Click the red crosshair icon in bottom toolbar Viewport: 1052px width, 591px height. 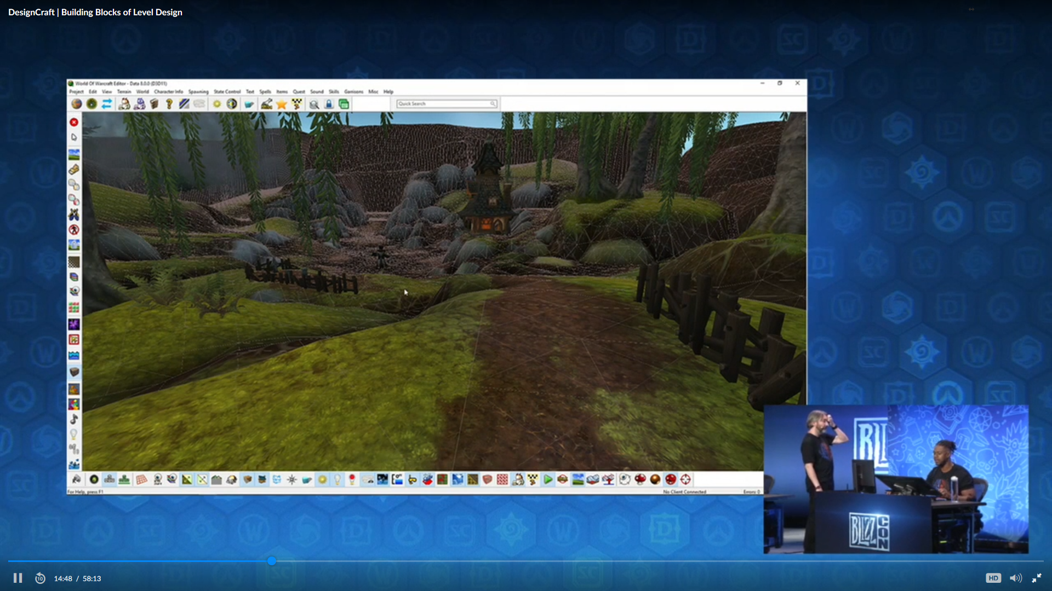[685, 480]
